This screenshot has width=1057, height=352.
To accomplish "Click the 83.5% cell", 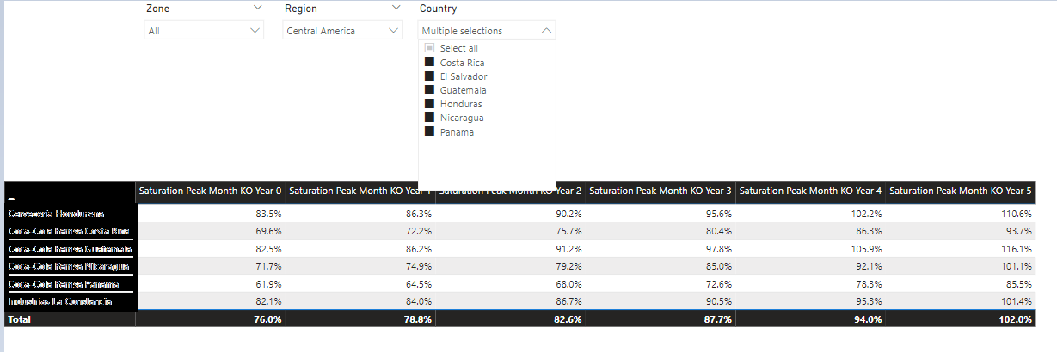I will (x=211, y=213).
